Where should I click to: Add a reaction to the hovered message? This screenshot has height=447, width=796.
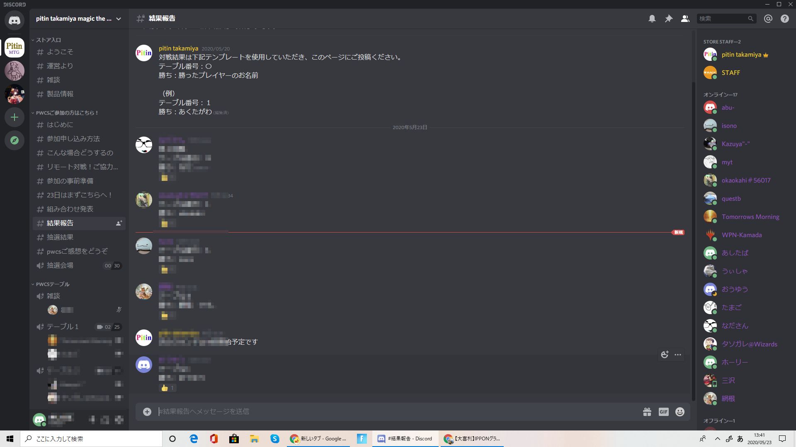665,354
